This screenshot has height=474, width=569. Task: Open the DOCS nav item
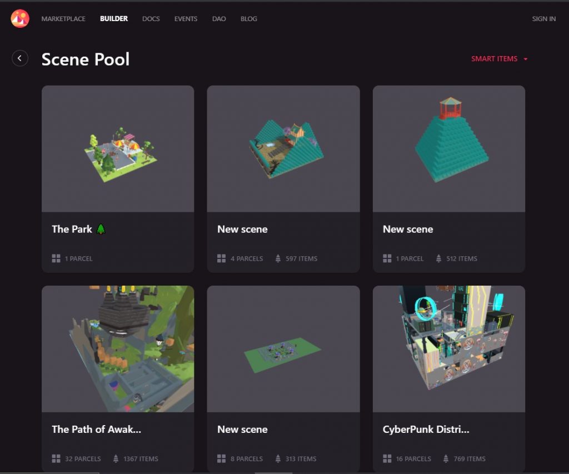coord(151,18)
